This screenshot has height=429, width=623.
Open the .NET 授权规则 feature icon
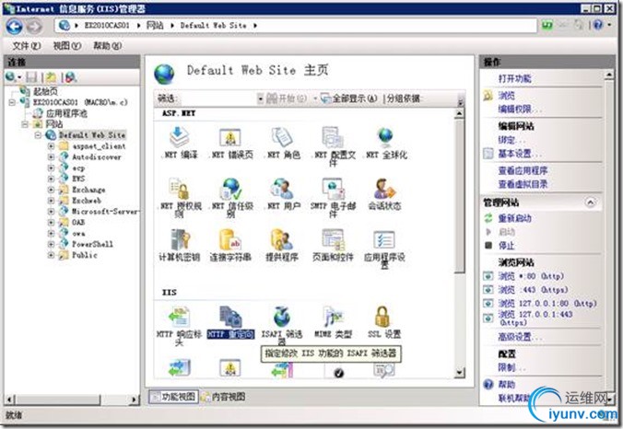click(179, 197)
